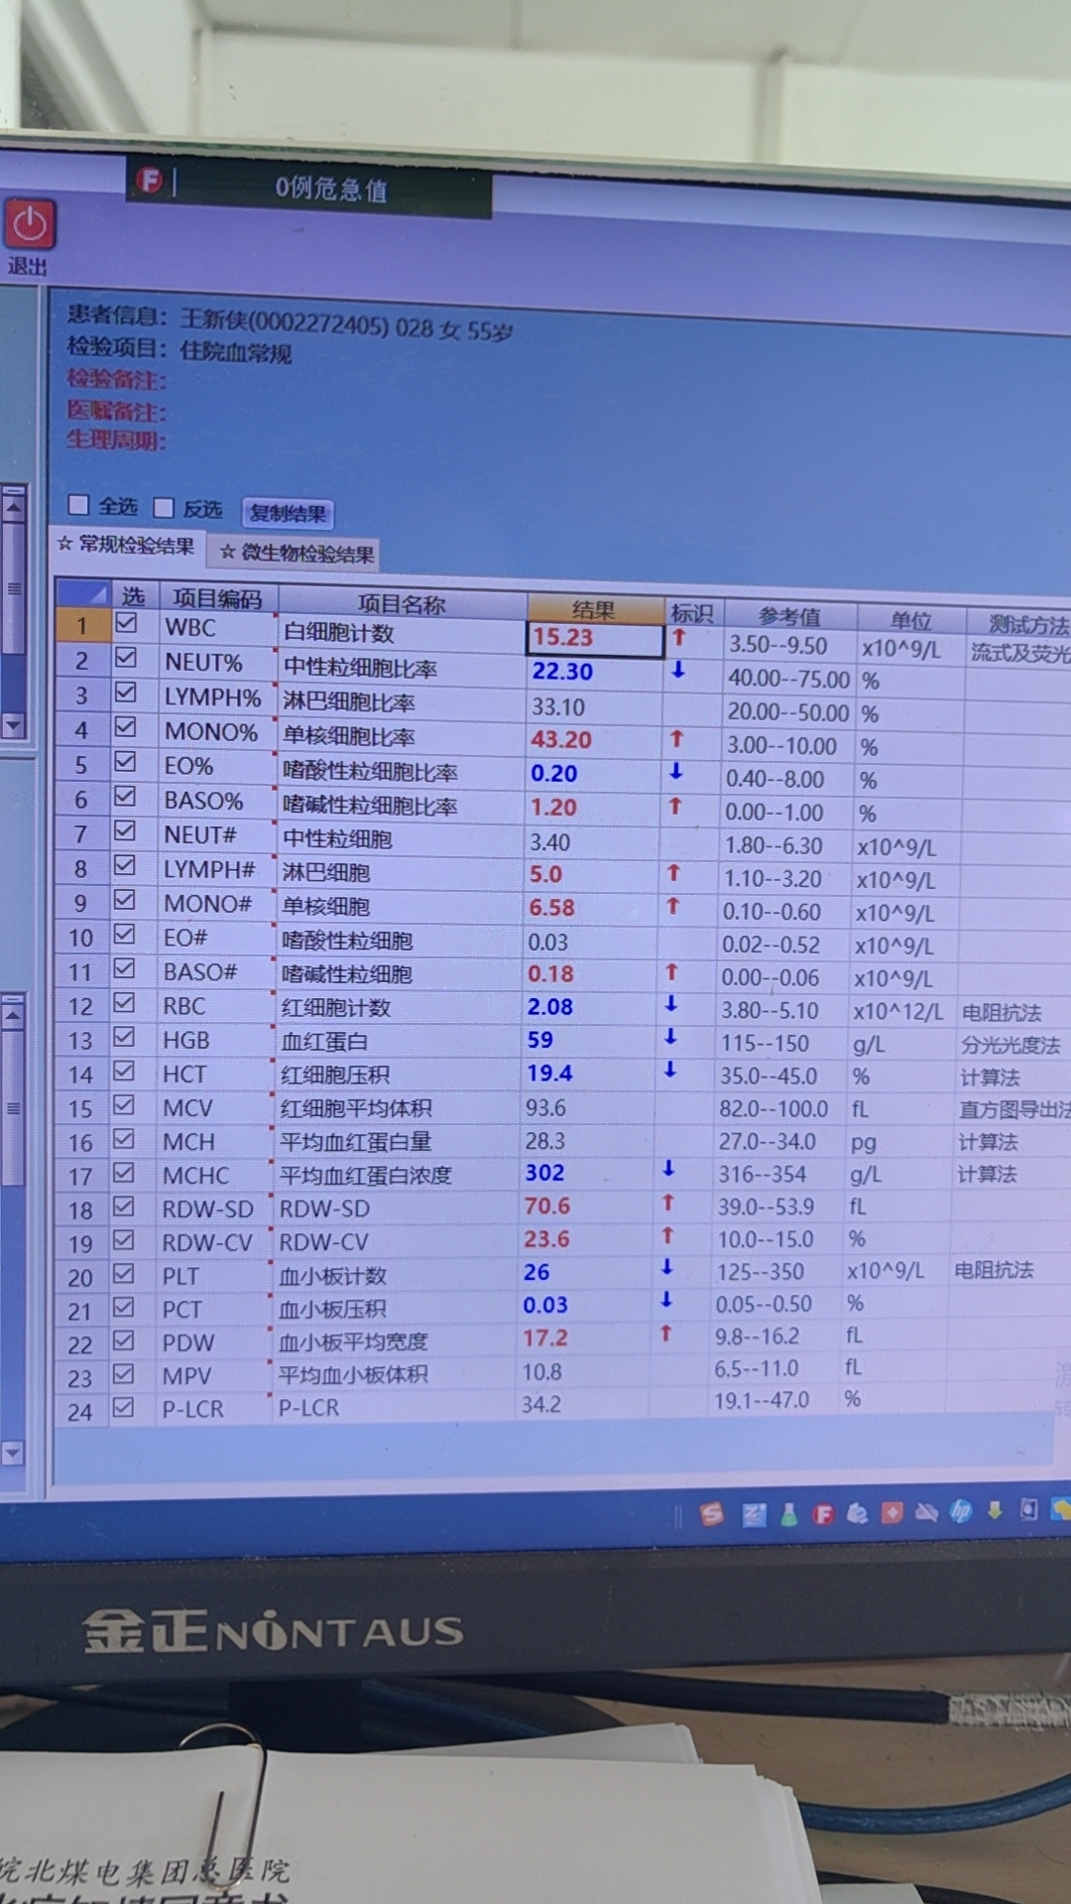Click the 红细胞计数 item name
This screenshot has width=1071, height=1904.
pyautogui.click(x=336, y=1007)
